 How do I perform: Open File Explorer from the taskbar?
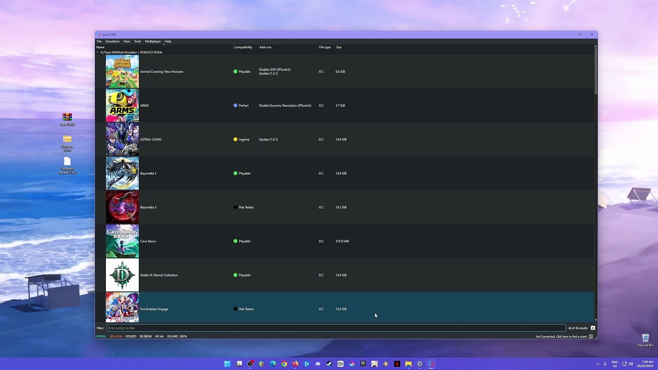(408, 364)
